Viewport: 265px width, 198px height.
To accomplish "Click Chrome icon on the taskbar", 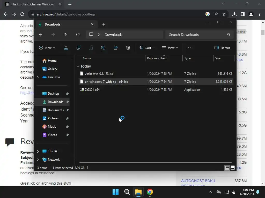I will pos(150,192).
